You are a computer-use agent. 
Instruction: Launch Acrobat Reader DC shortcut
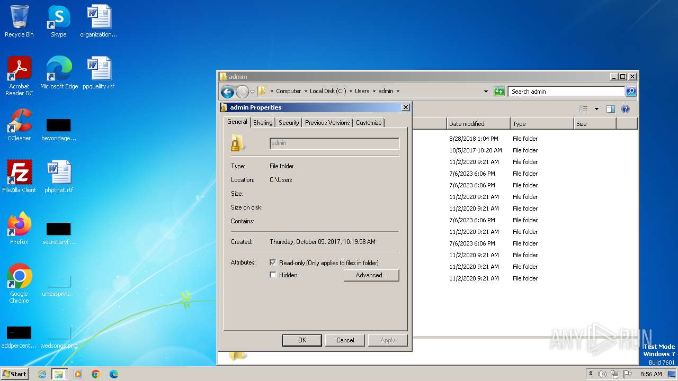19,76
